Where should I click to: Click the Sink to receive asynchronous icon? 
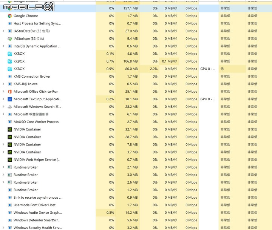(10, 198)
